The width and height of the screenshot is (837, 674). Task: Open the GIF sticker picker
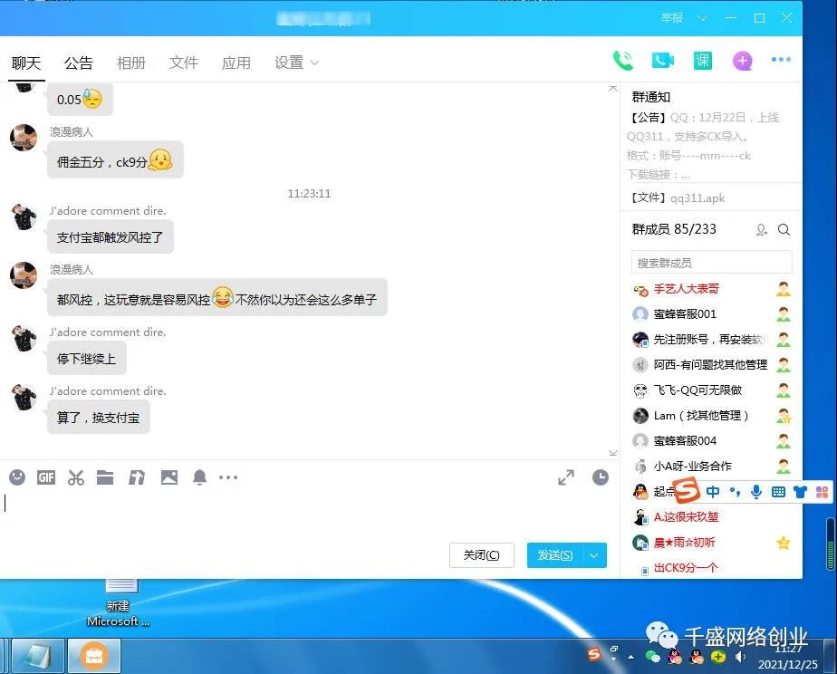[x=46, y=477]
